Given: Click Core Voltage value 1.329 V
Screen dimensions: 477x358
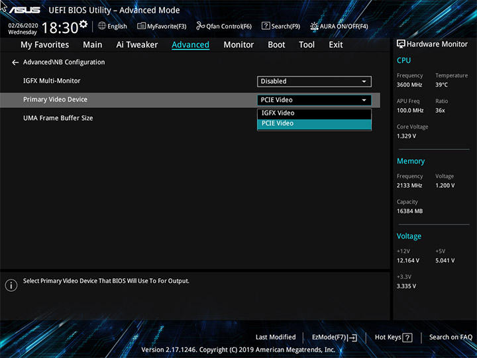Looking at the screenshot, I should point(406,136).
